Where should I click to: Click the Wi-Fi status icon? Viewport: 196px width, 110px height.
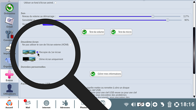[126, 104]
